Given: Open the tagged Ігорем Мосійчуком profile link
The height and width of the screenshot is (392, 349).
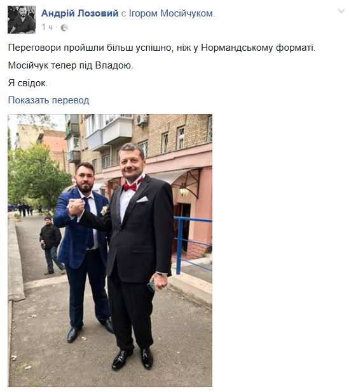Looking at the screenshot, I should coord(171,13).
